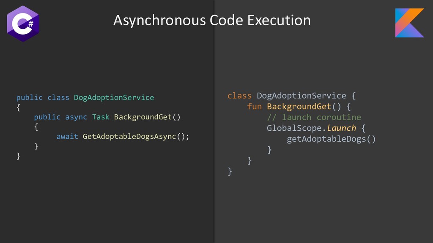Image resolution: width=433 pixels, height=243 pixels.
Task: Click the 'await GetAdoptableDogsAsync();' line
Action: click(123, 136)
